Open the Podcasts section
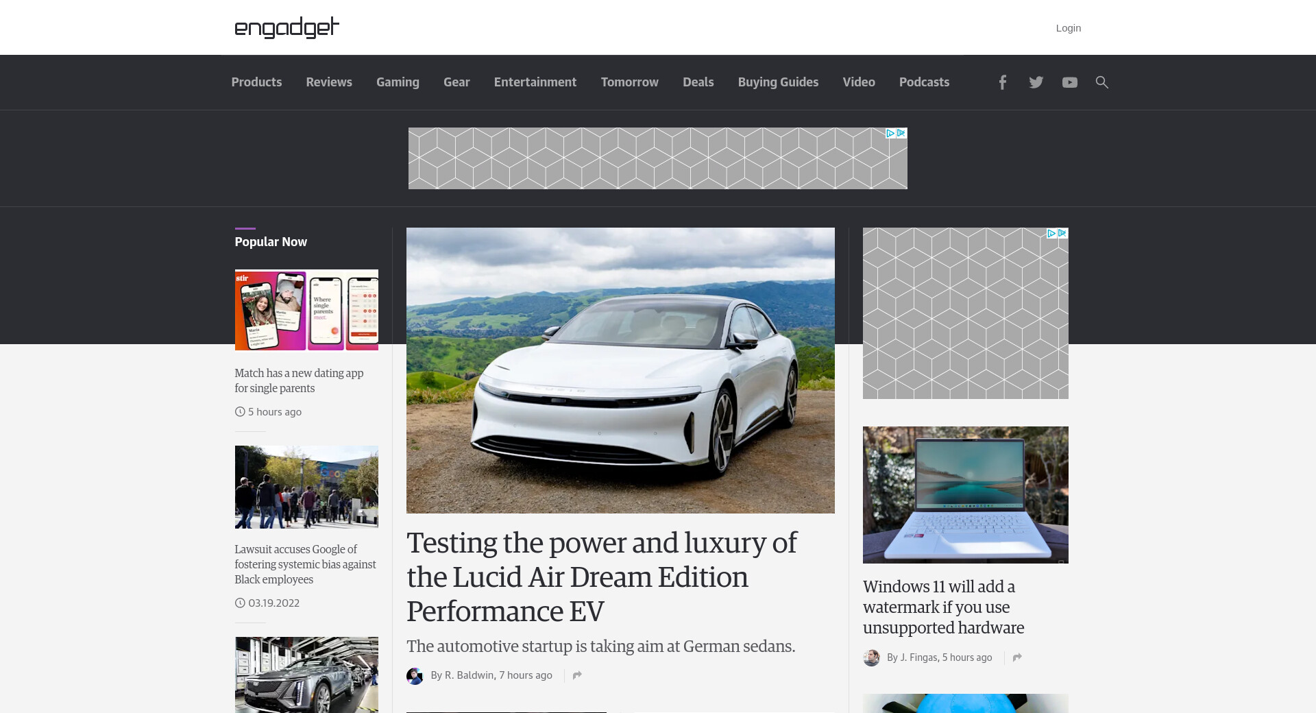Screen dimensions: 1316x713 [x=925, y=82]
